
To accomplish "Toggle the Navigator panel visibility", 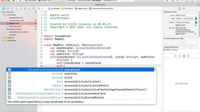I will point(188,1).
